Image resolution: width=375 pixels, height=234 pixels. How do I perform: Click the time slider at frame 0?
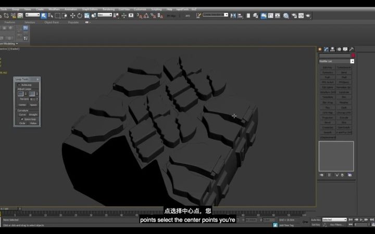[x=9, y=209]
